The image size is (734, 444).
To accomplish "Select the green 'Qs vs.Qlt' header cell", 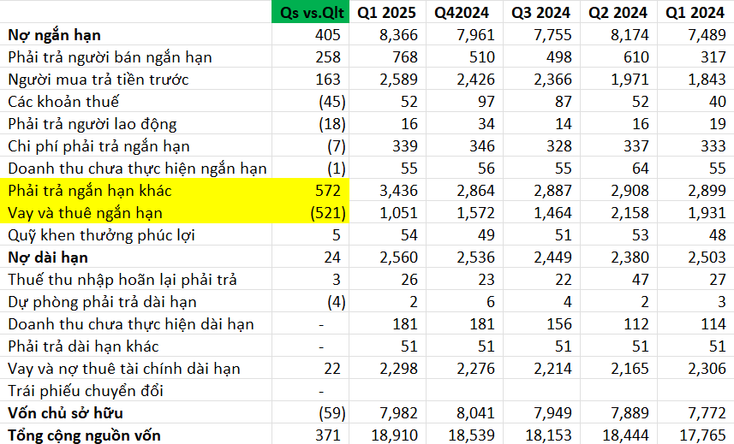I will (x=310, y=12).
